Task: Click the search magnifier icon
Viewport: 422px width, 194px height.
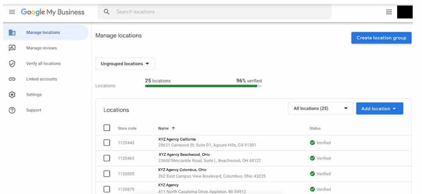Action: click(x=107, y=12)
